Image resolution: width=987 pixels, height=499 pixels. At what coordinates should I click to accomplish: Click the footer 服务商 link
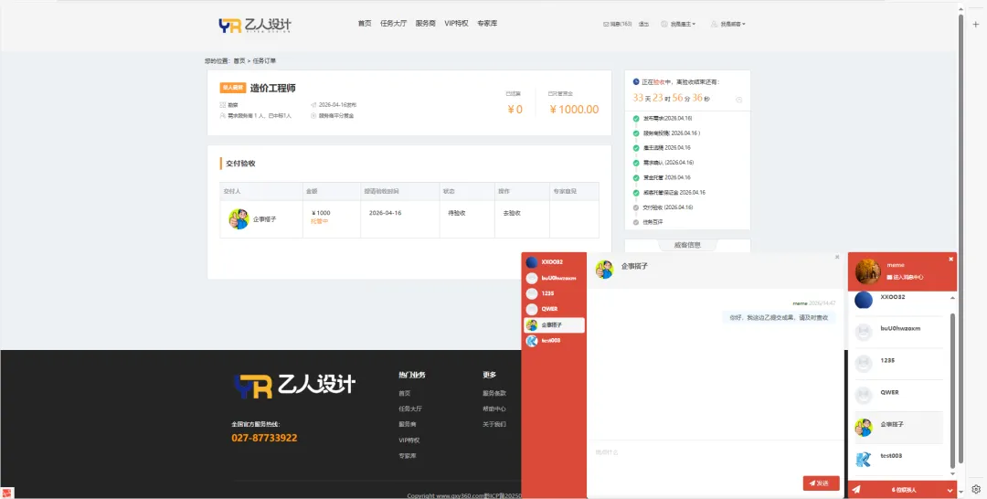tap(408, 424)
